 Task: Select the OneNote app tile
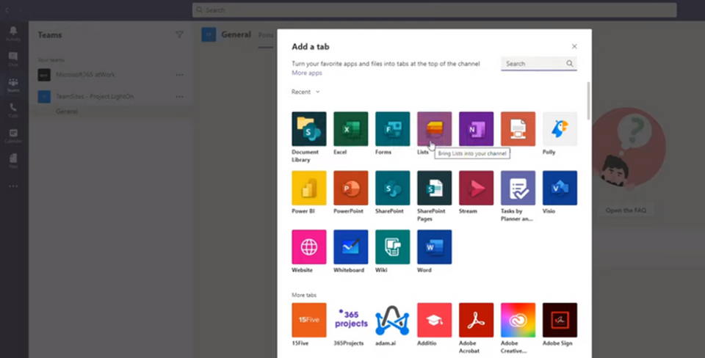tap(476, 129)
